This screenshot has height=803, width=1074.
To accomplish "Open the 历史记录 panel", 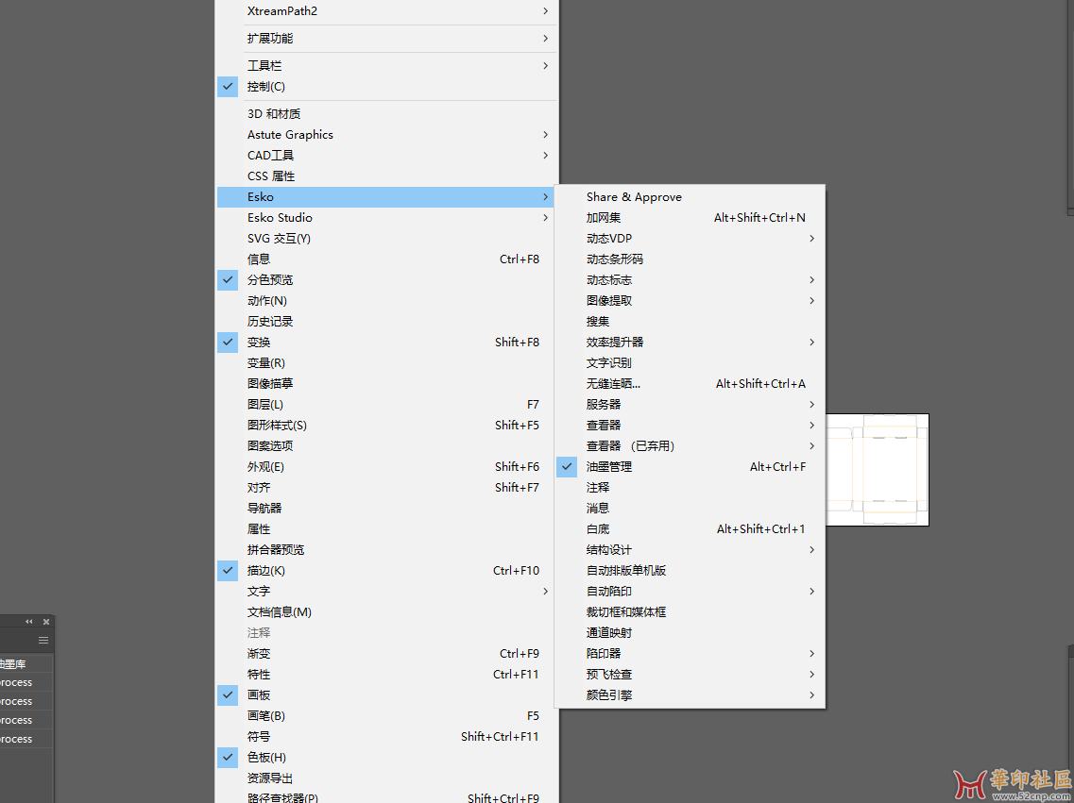I will (x=387, y=322).
